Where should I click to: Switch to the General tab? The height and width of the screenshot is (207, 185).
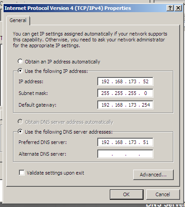tap(18, 20)
